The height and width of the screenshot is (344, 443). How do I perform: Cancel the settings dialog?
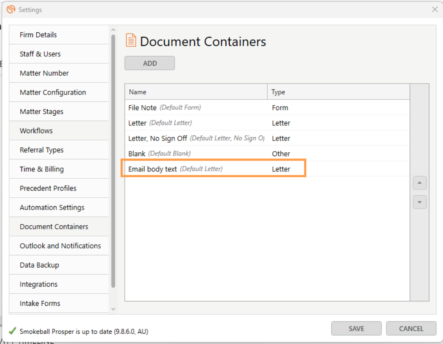(x=411, y=328)
